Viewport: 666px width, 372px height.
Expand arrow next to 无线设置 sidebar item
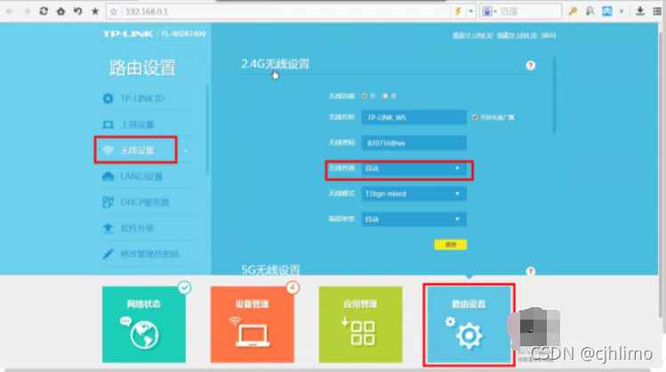coord(185,151)
